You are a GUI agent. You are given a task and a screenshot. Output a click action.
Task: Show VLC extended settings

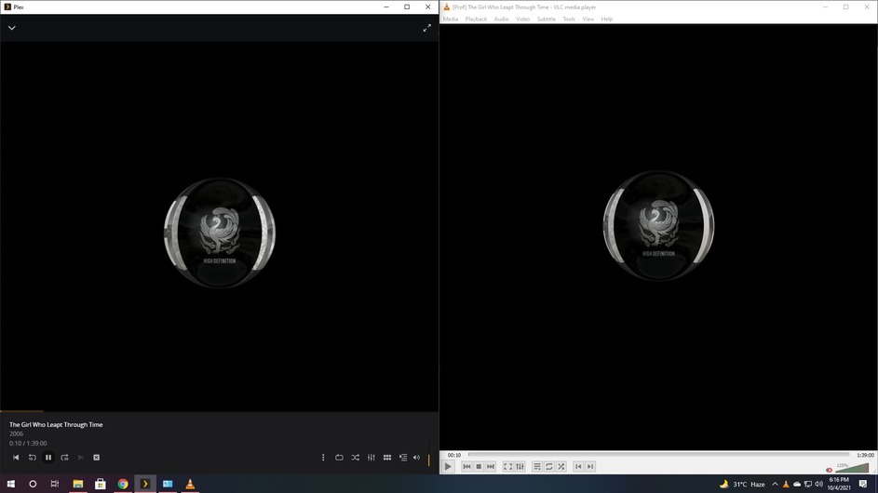[x=520, y=466]
